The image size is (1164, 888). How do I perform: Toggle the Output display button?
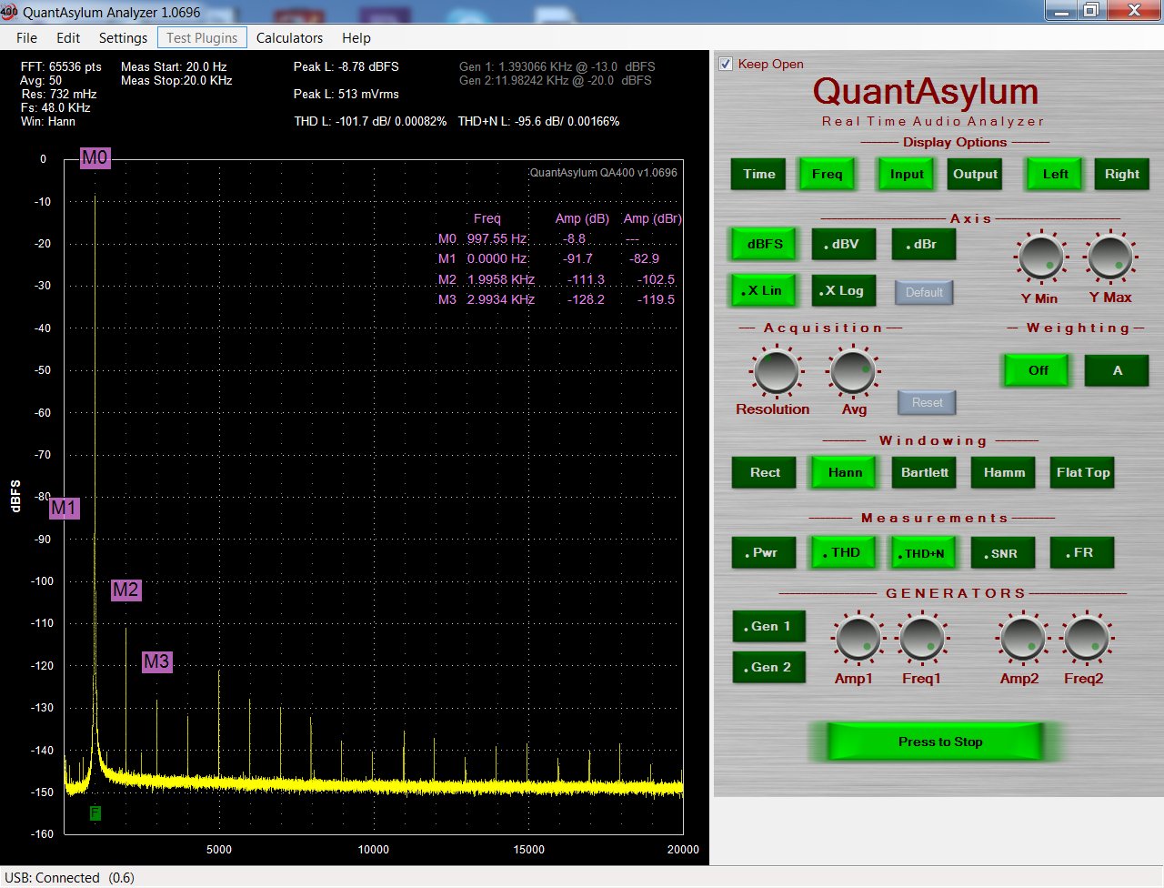975,174
